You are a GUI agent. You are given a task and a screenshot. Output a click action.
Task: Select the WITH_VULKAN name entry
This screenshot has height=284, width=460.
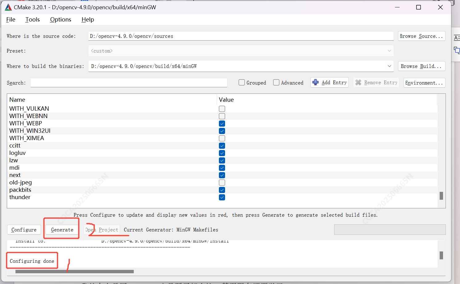[x=29, y=108]
